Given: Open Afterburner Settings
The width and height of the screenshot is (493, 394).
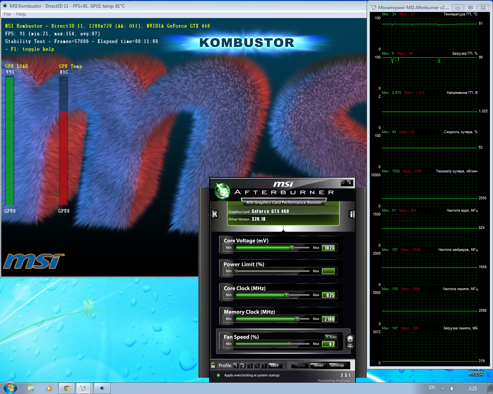Looking at the screenshot, I should 337,366.
